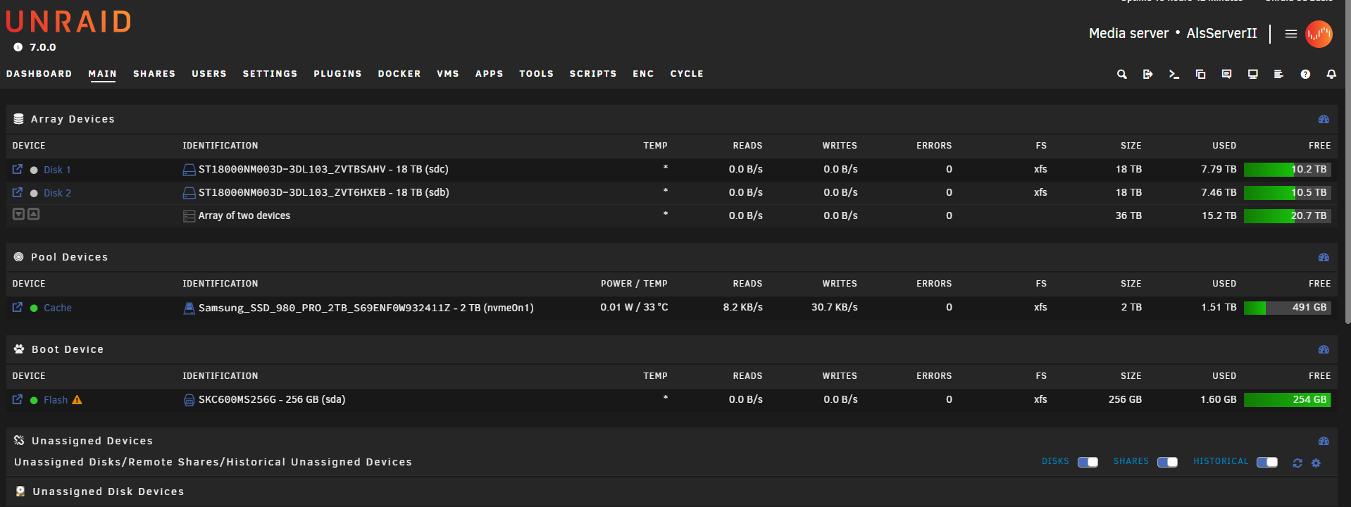Click the file manager copy icon
This screenshot has width=1351, height=507.
coord(1200,74)
